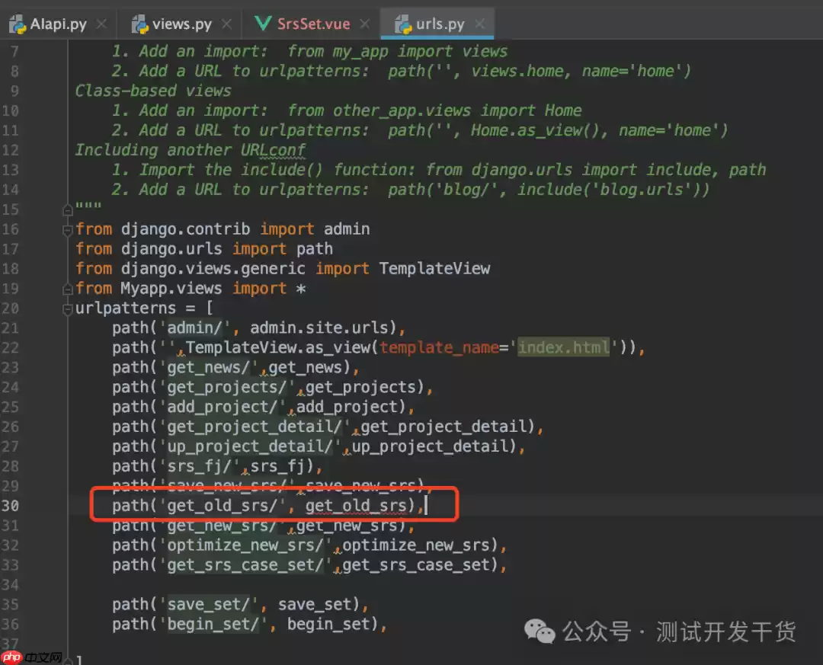Close the views.py tab
The height and width of the screenshot is (665, 823).
(x=226, y=23)
